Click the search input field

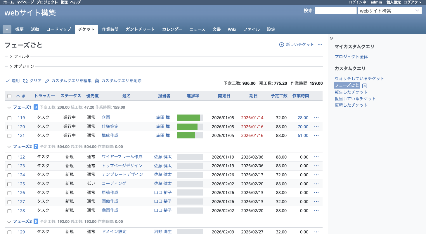click(335, 10)
